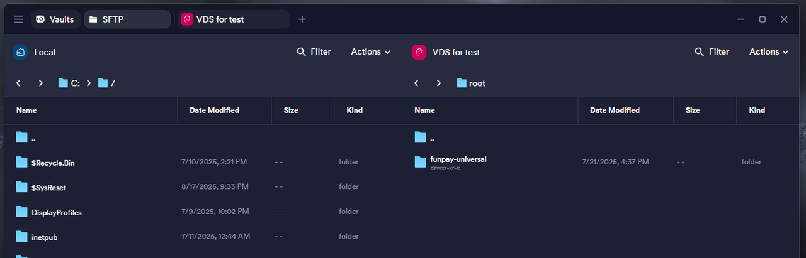The height and width of the screenshot is (258, 806).
Task: Go back in Local pane navigation
Action: pyautogui.click(x=18, y=83)
